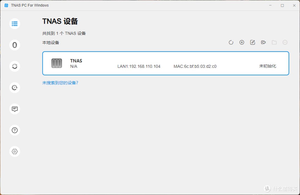300x195 pixels.
Task: Click the 本地设备 section label
Action: pos(51,43)
